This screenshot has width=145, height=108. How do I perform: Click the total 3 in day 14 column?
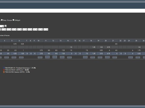coord(72,53)
